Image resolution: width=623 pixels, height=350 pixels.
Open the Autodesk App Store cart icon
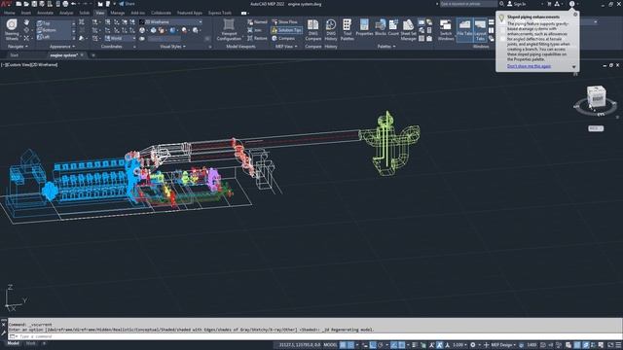click(x=549, y=4)
